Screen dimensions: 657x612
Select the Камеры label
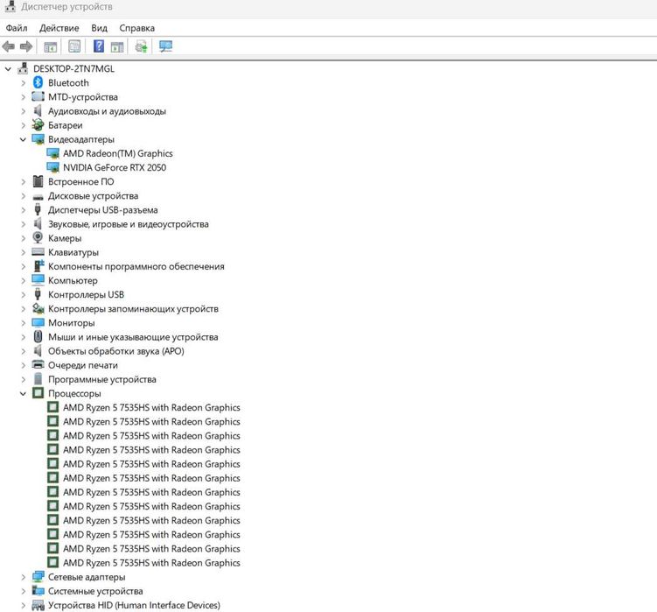(65, 238)
